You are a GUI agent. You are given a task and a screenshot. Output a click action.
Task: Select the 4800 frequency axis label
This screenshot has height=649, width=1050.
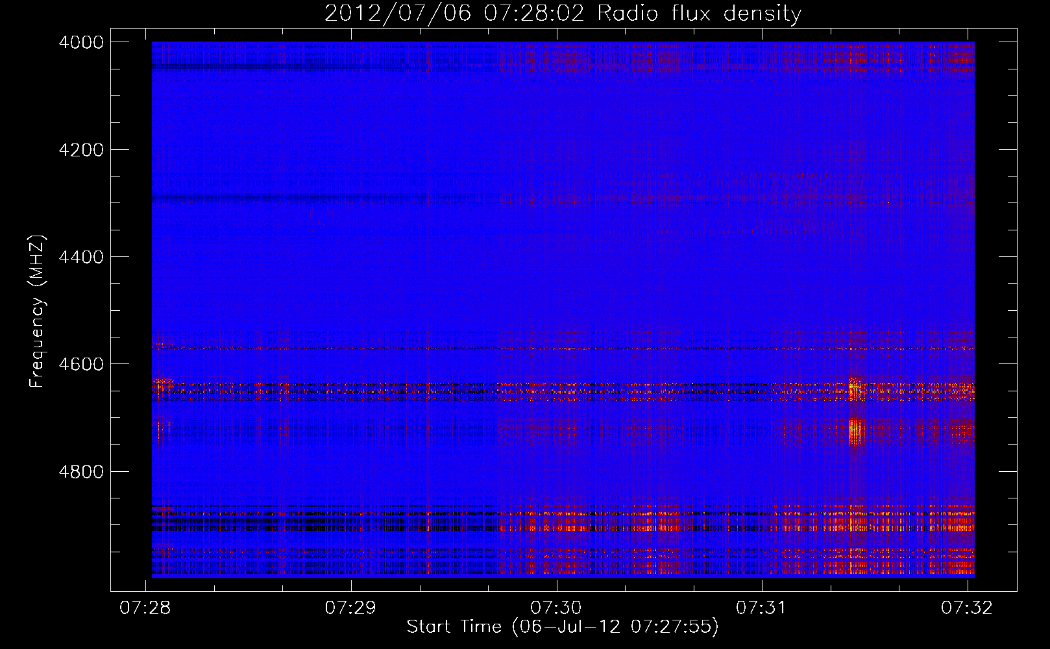point(81,471)
